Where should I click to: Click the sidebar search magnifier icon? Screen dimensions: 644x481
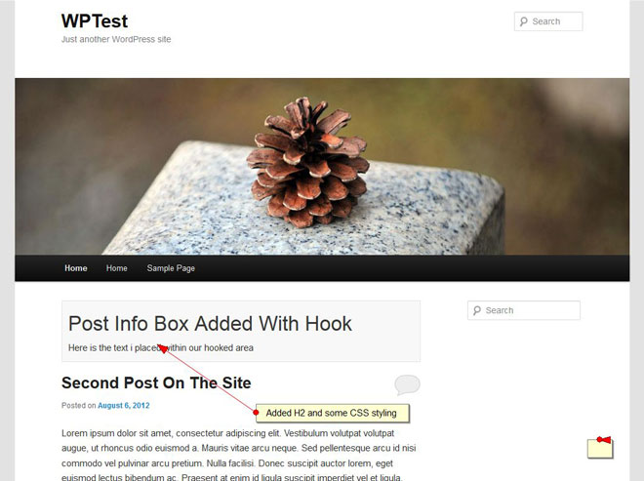[476, 310]
